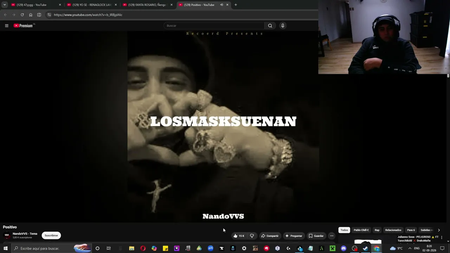
Task: Open the browser side panel icon
Action: coord(39,15)
